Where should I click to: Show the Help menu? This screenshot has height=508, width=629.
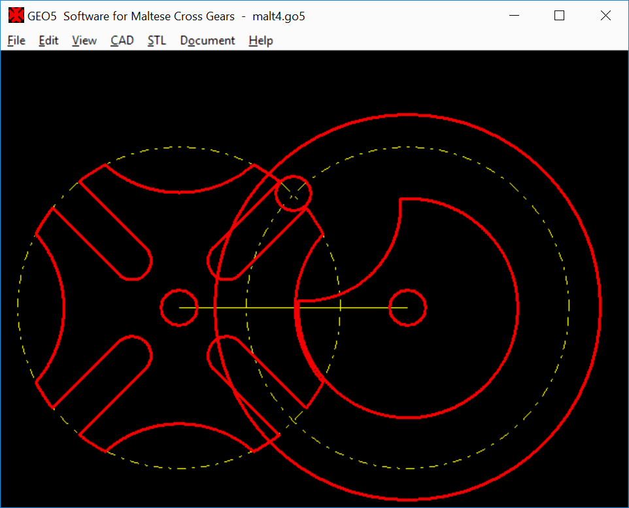[261, 41]
